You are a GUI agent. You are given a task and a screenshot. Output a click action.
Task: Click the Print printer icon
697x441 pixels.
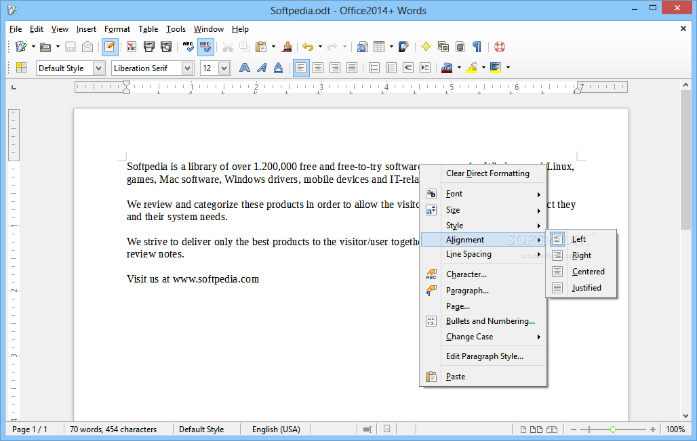pos(149,47)
